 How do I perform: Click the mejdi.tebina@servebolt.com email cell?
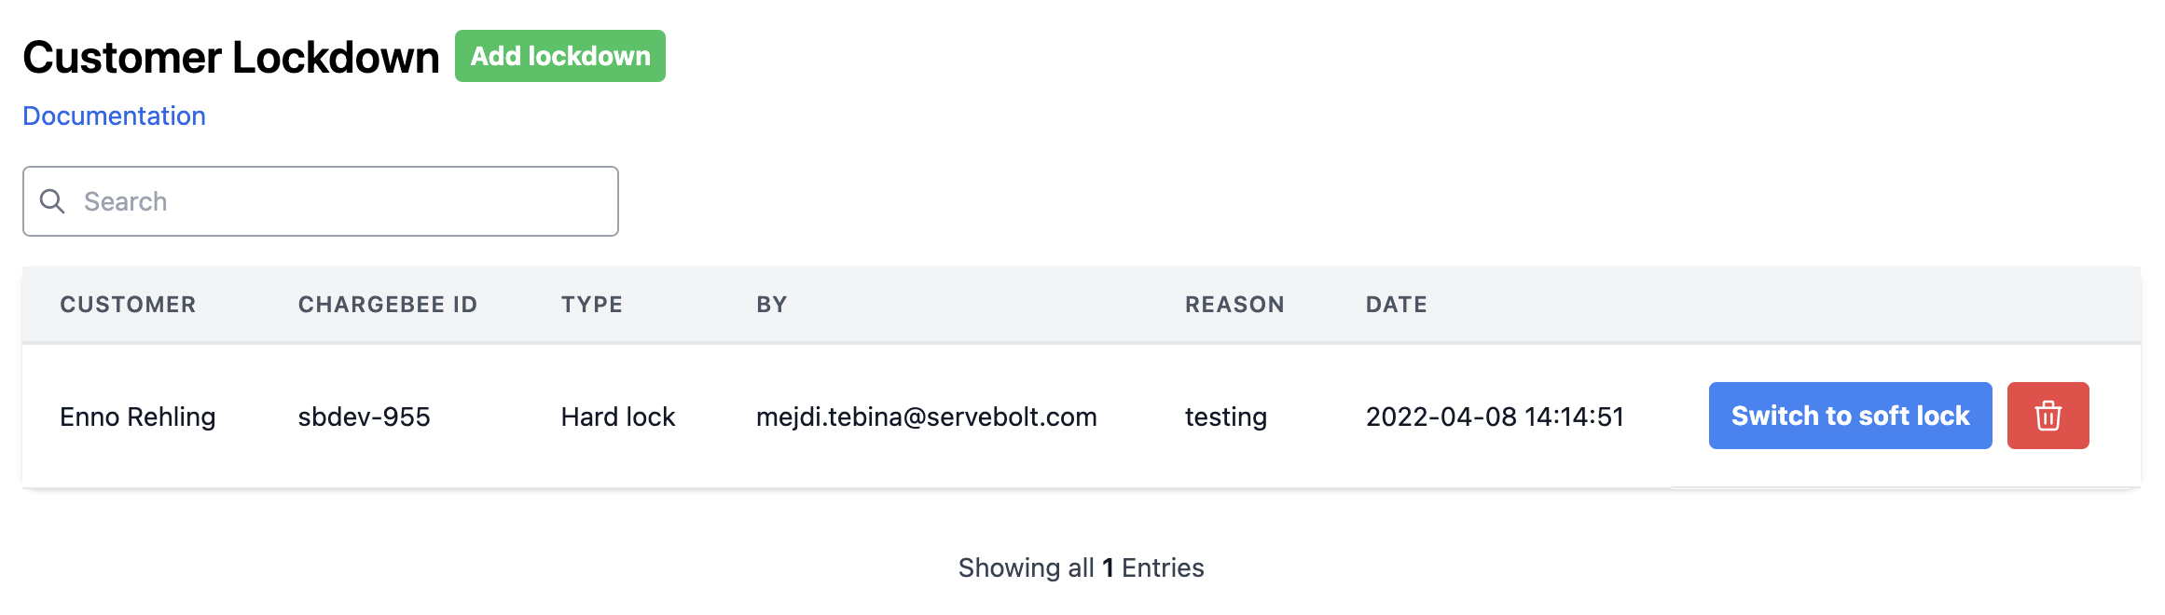(x=926, y=417)
